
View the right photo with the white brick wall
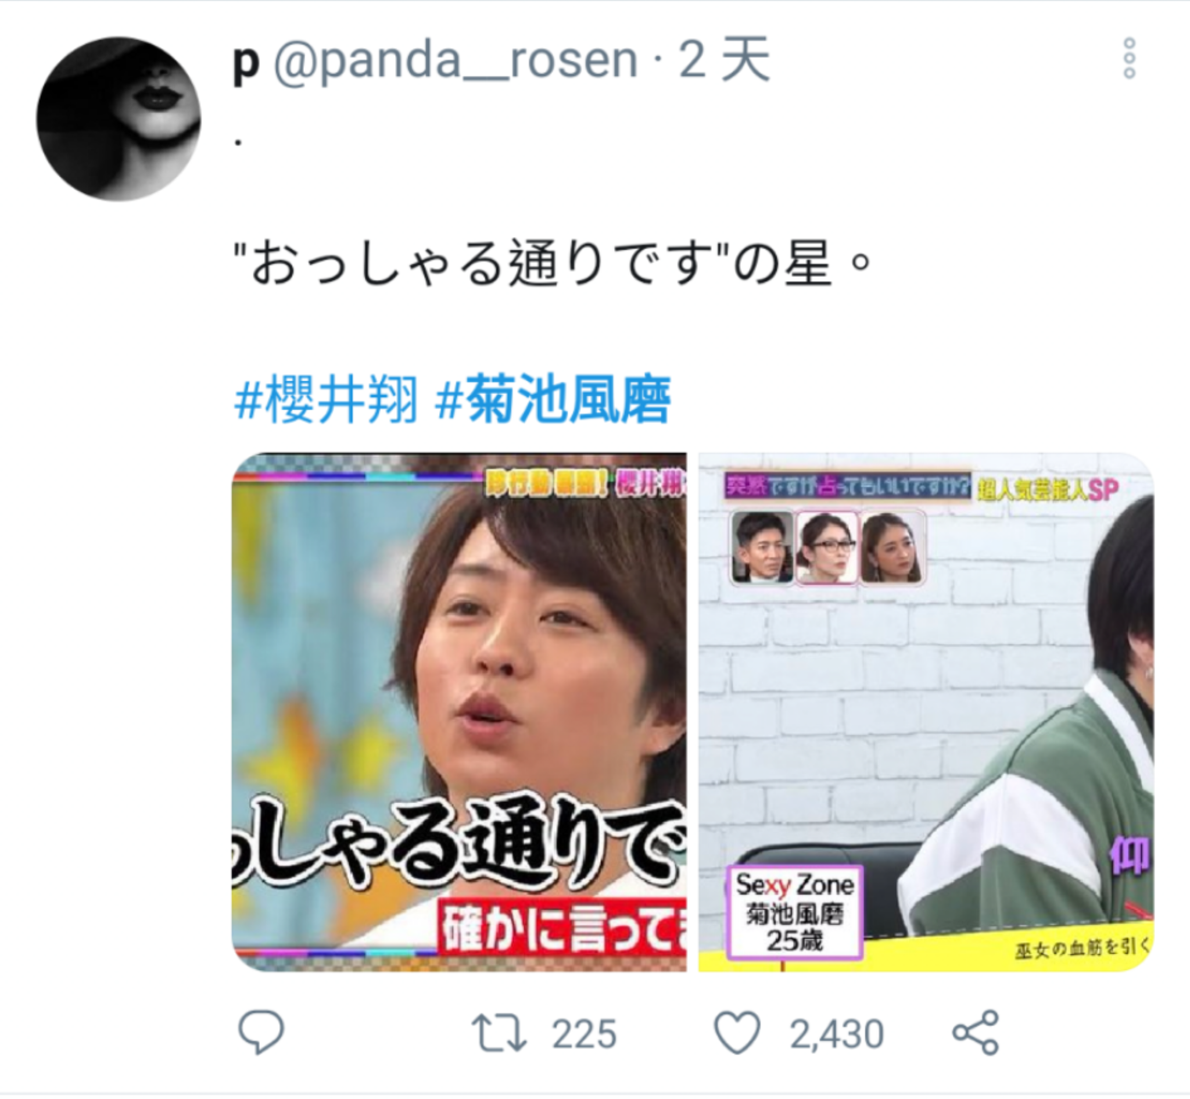926,713
